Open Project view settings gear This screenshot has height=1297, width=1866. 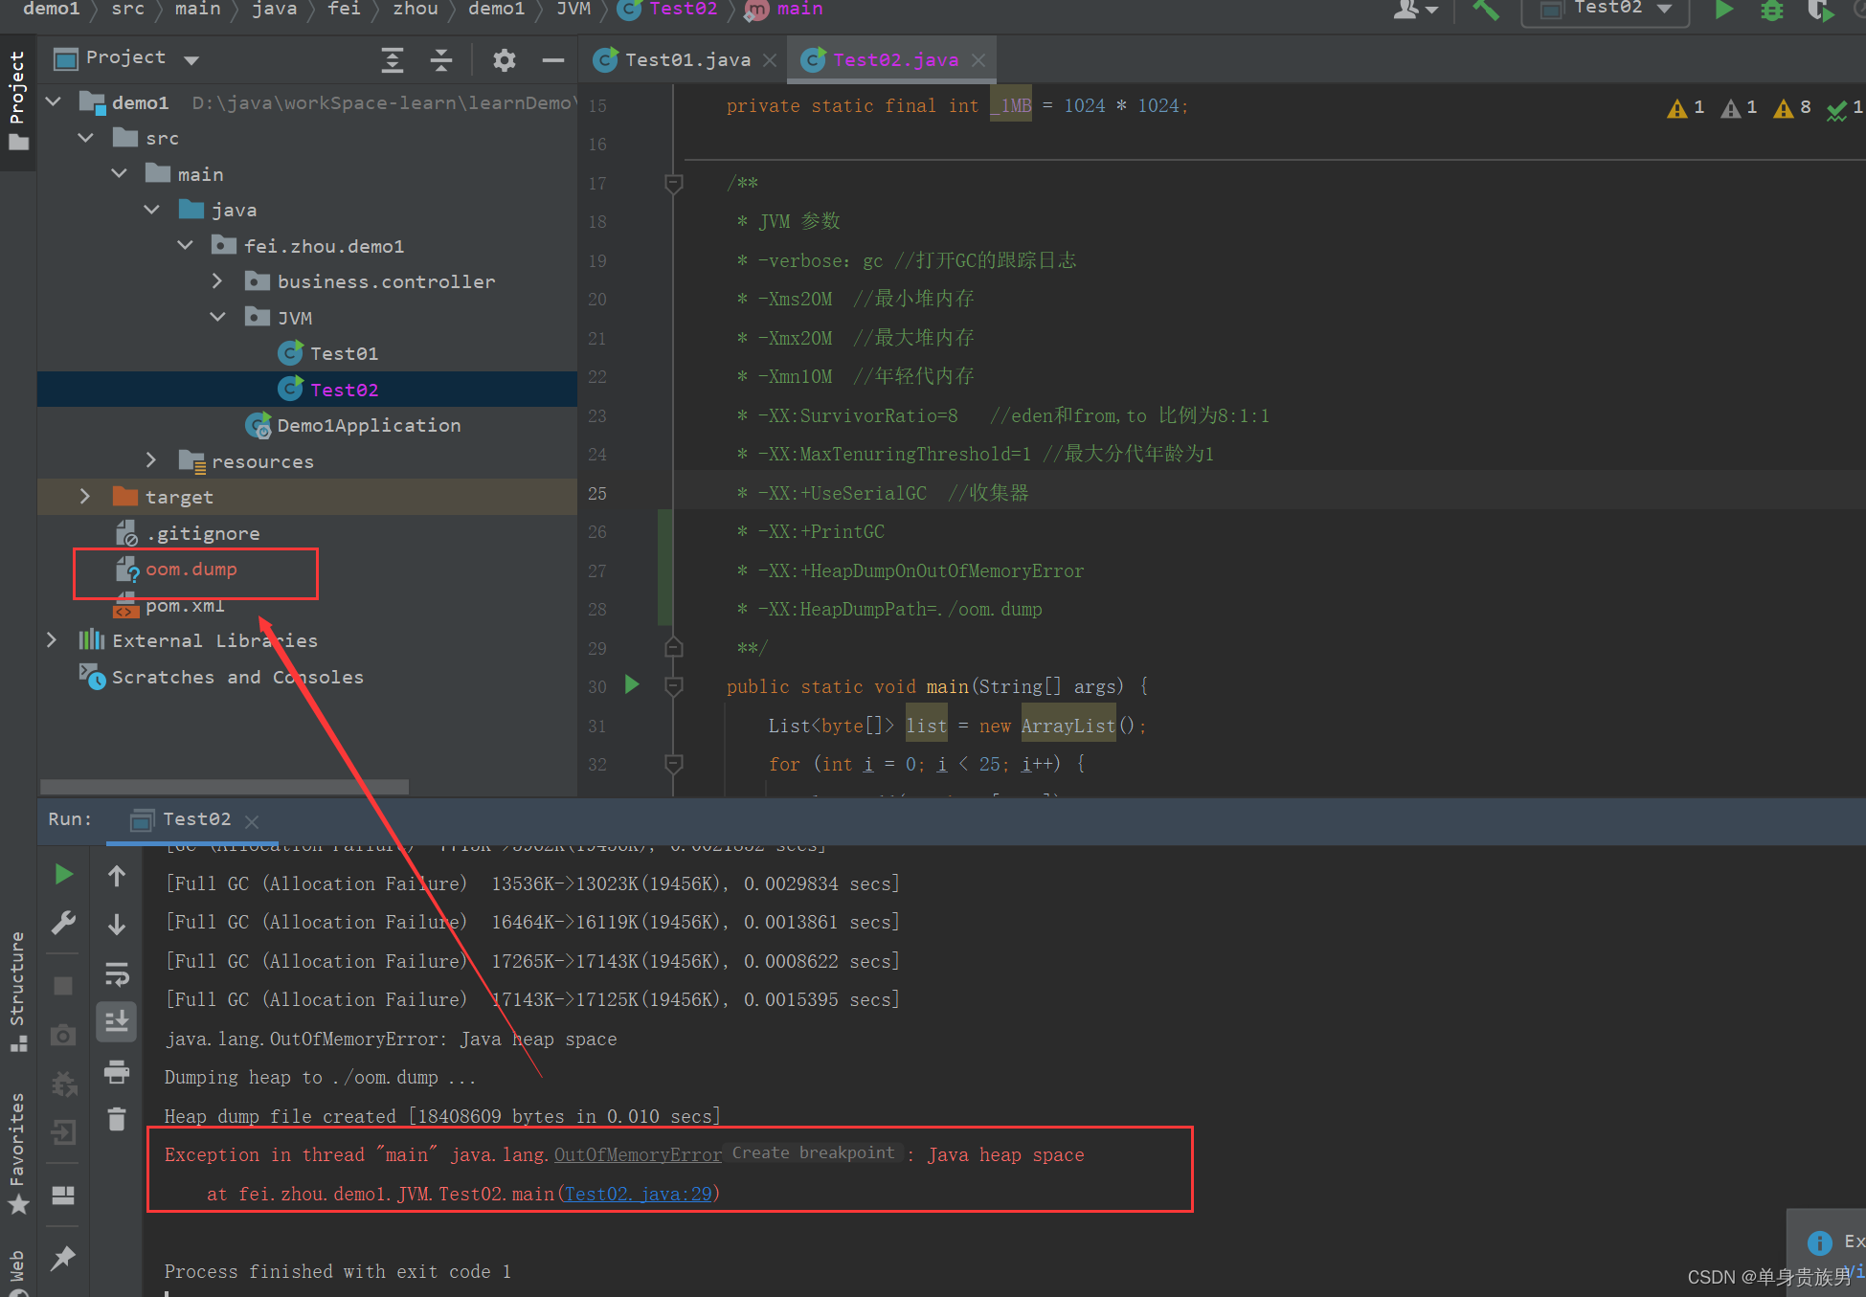(x=504, y=60)
